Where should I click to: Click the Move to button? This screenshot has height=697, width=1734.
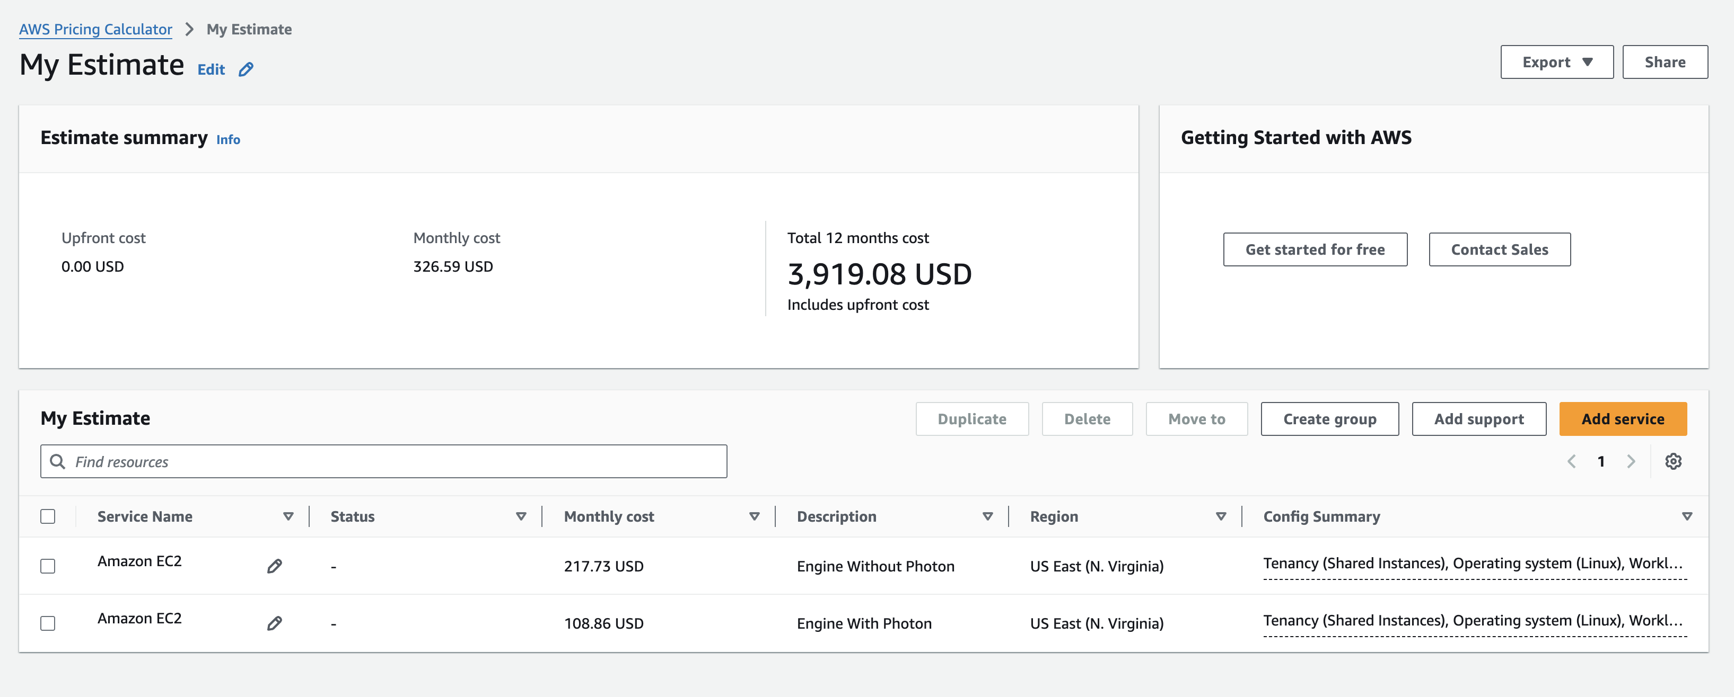[1196, 419]
